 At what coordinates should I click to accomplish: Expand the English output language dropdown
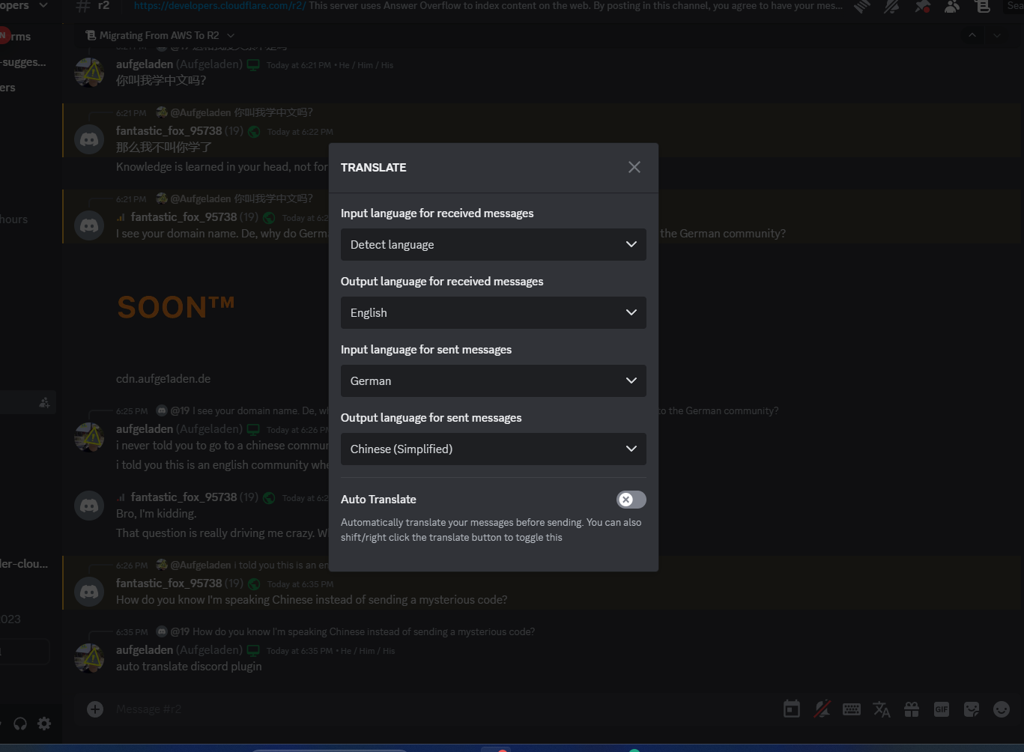point(493,312)
